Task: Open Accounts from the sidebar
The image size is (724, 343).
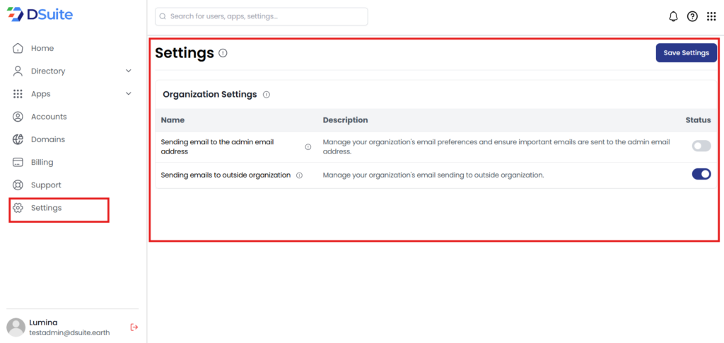Action: point(48,117)
